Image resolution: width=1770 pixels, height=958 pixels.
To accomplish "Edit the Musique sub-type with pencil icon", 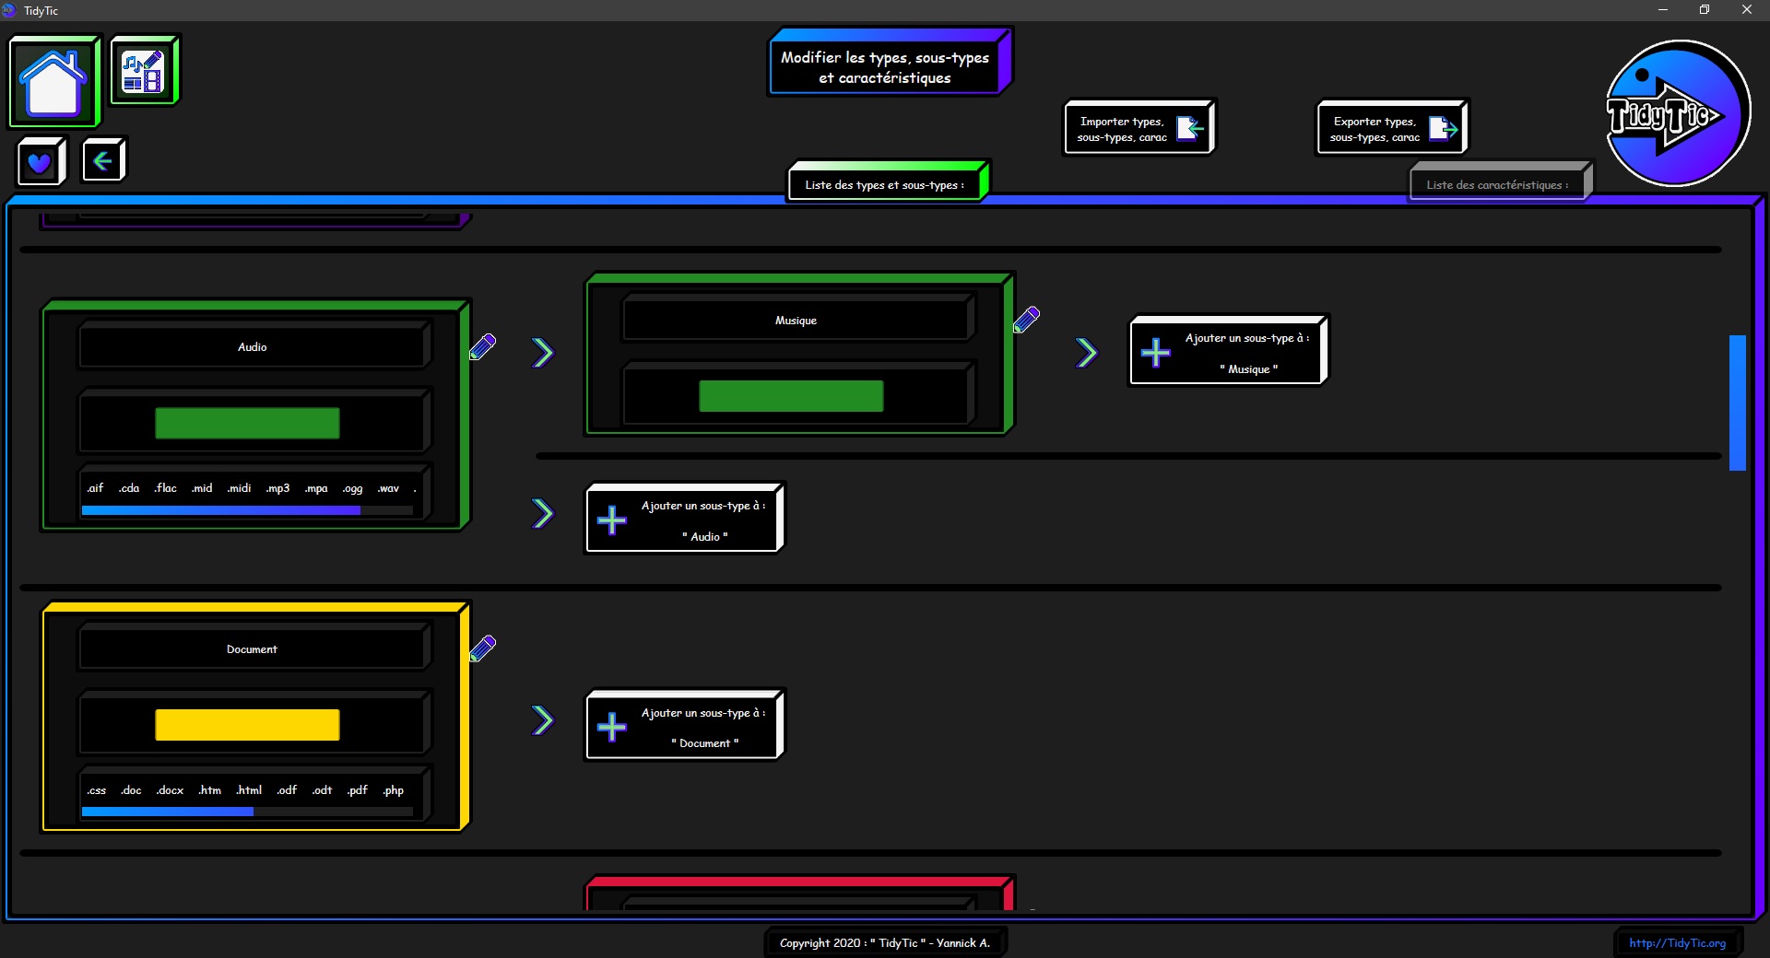I will pos(1026,321).
